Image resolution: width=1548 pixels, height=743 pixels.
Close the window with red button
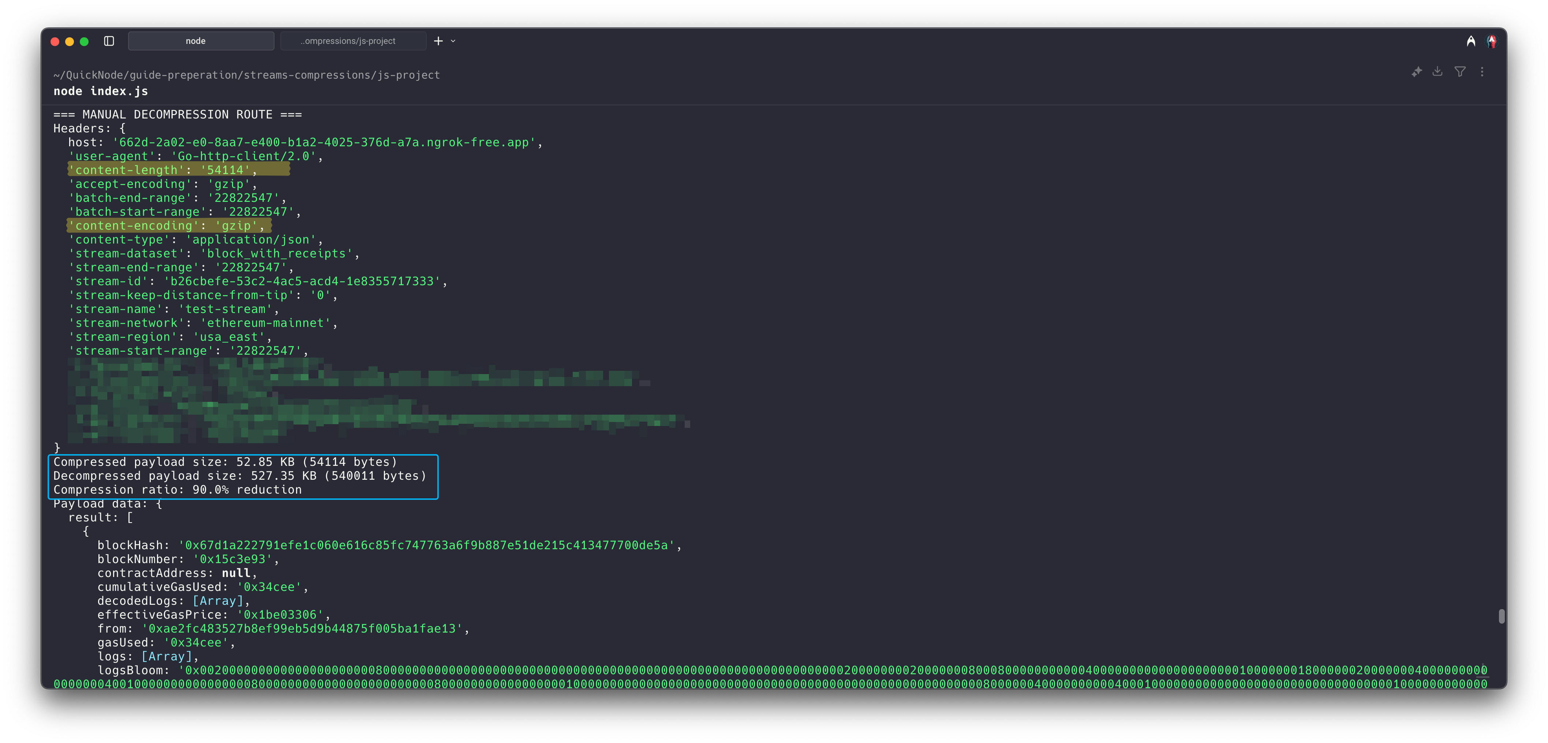(x=55, y=41)
